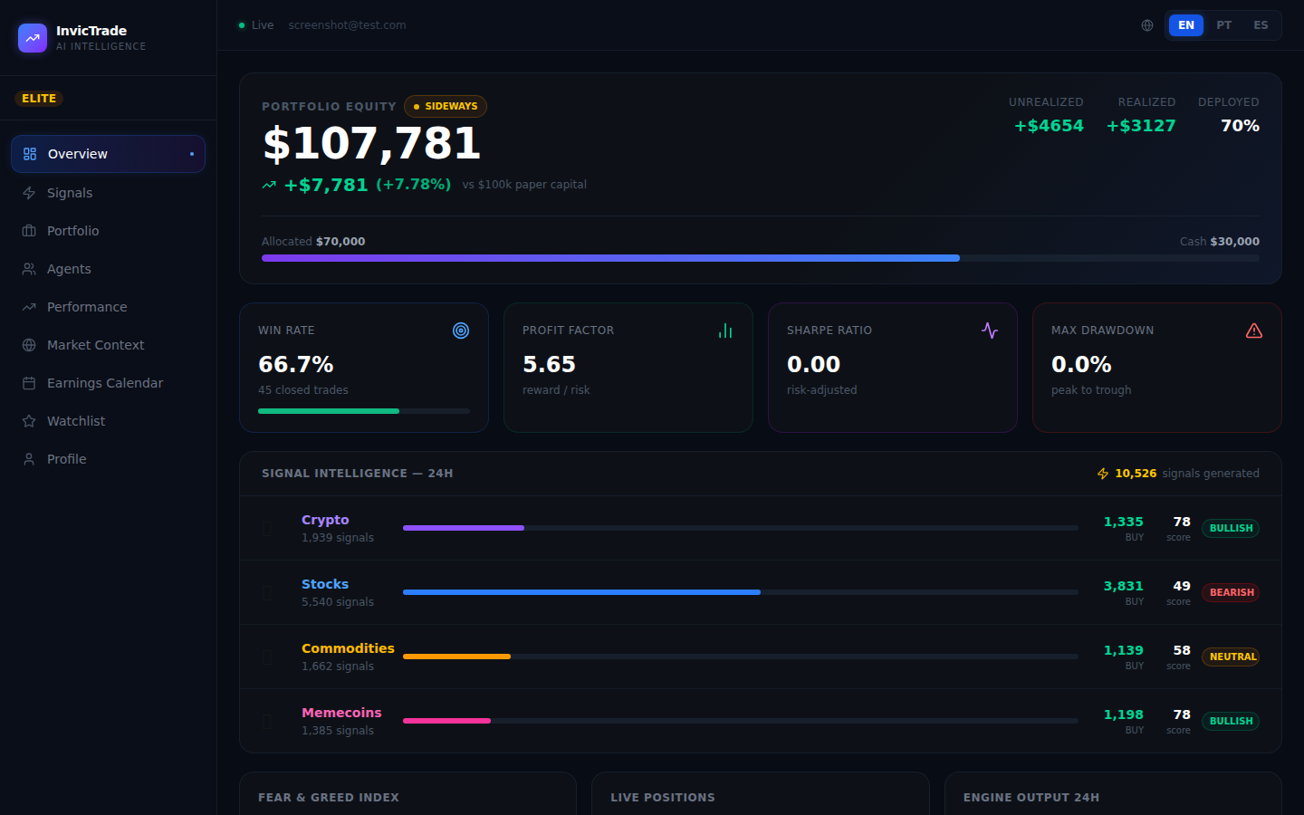Open the Earnings Calendar icon
Screen dimensions: 1304x815
(x=28, y=382)
